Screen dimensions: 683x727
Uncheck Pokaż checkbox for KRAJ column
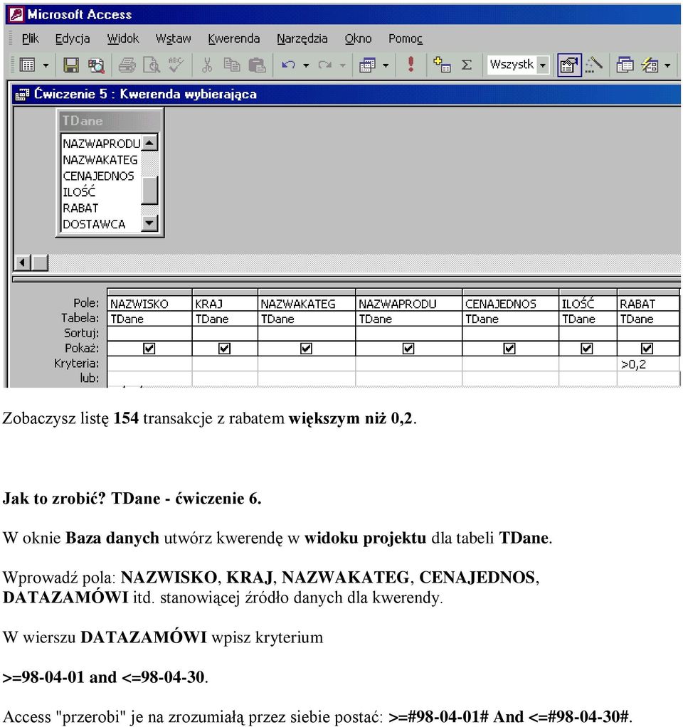pyautogui.click(x=224, y=348)
